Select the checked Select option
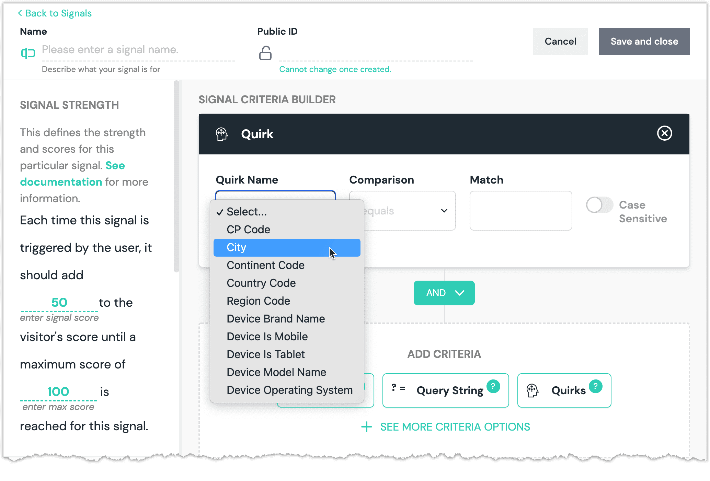 pos(246,212)
